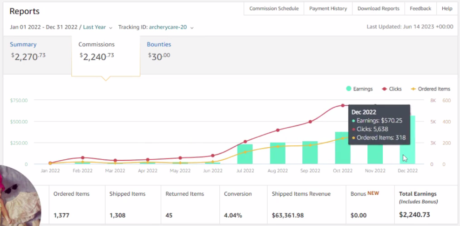This screenshot has height=226, width=460.
Task: Open the Commission Schedule tab
Action: coord(274,9)
